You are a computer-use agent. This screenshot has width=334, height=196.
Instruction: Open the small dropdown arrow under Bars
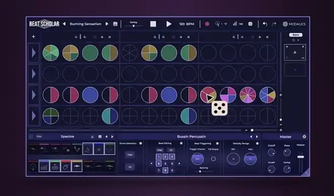click(298, 40)
